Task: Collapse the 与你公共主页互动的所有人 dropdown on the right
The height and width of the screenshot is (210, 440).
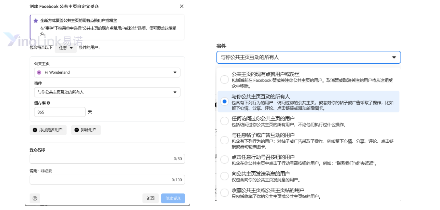Action: pyautogui.click(x=308, y=57)
